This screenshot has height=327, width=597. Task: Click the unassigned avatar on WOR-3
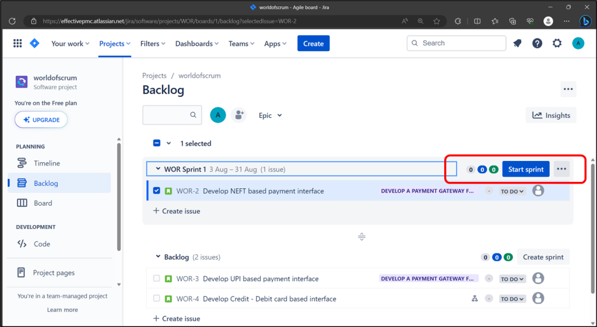(x=538, y=278)
